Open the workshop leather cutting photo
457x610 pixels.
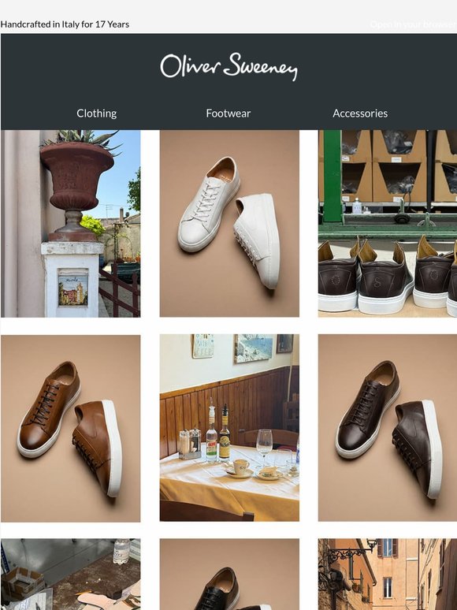[x=70, y=575]
